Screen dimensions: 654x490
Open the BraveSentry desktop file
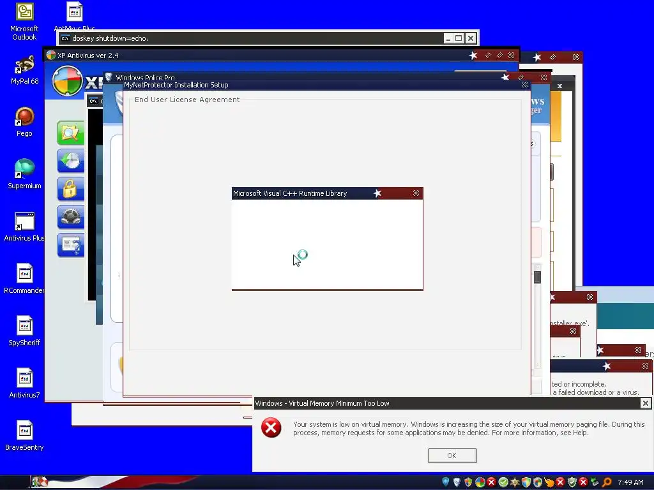24,430
